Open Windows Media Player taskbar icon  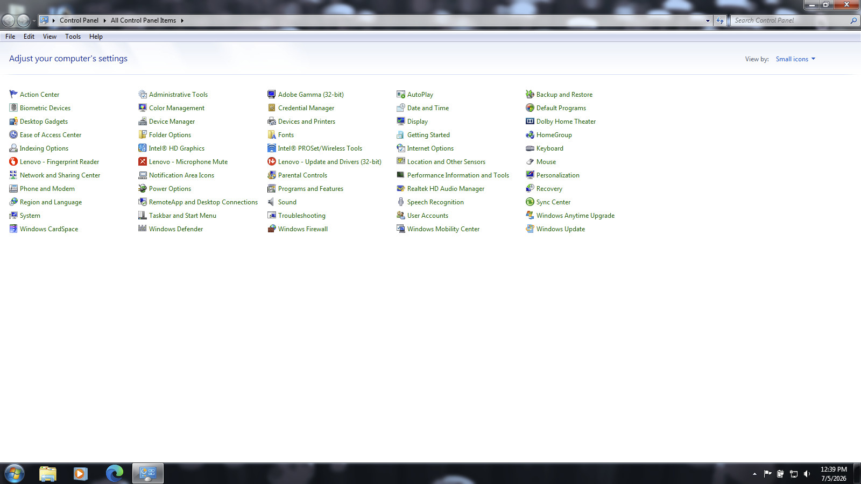(81, 474)
